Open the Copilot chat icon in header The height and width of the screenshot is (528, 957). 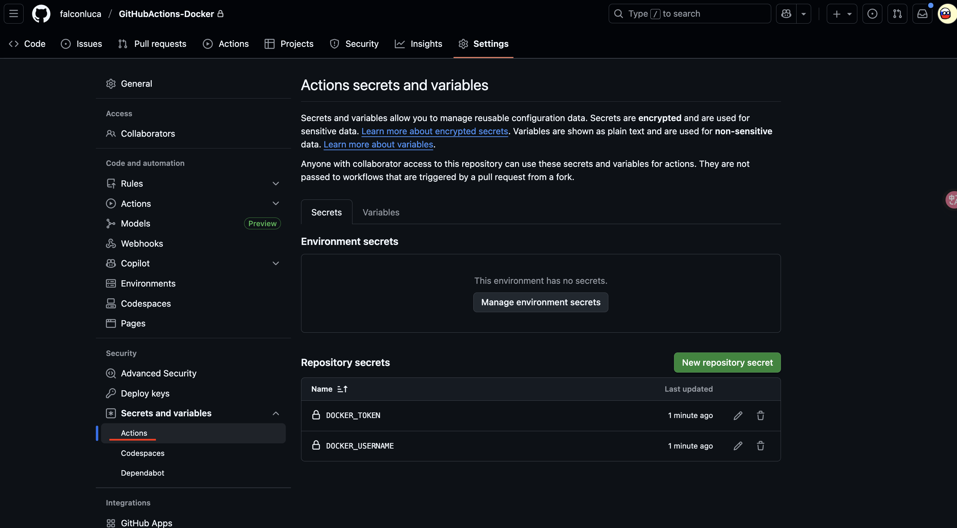(x=786, y=14)
